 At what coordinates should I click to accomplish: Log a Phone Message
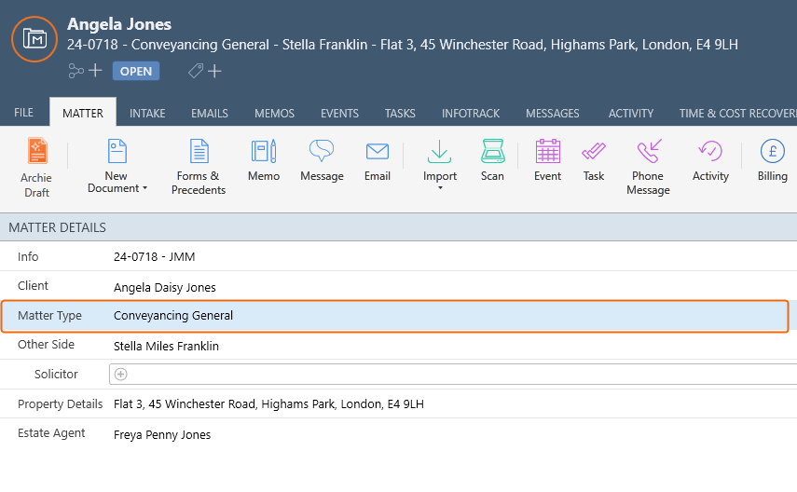[648, 167]
